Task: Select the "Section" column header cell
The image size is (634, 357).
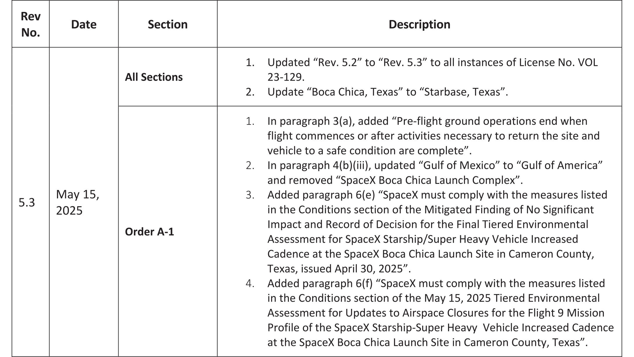Action: [168, 24]
